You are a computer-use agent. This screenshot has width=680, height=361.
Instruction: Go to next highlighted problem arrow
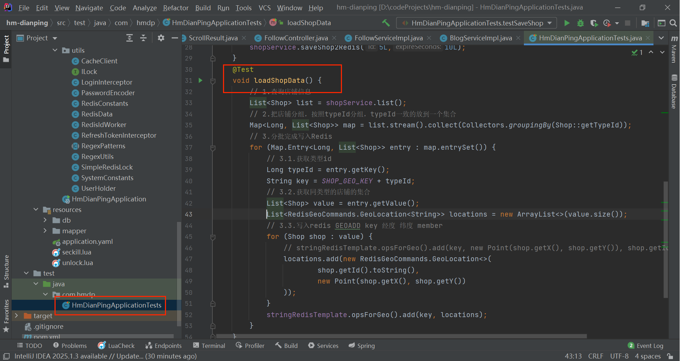tap(662, 52)
